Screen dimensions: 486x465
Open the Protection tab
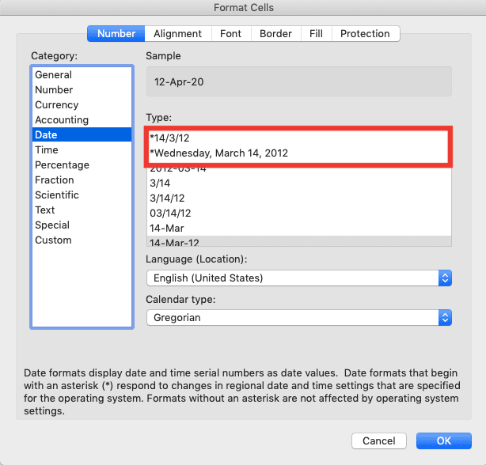pos(366,33)
